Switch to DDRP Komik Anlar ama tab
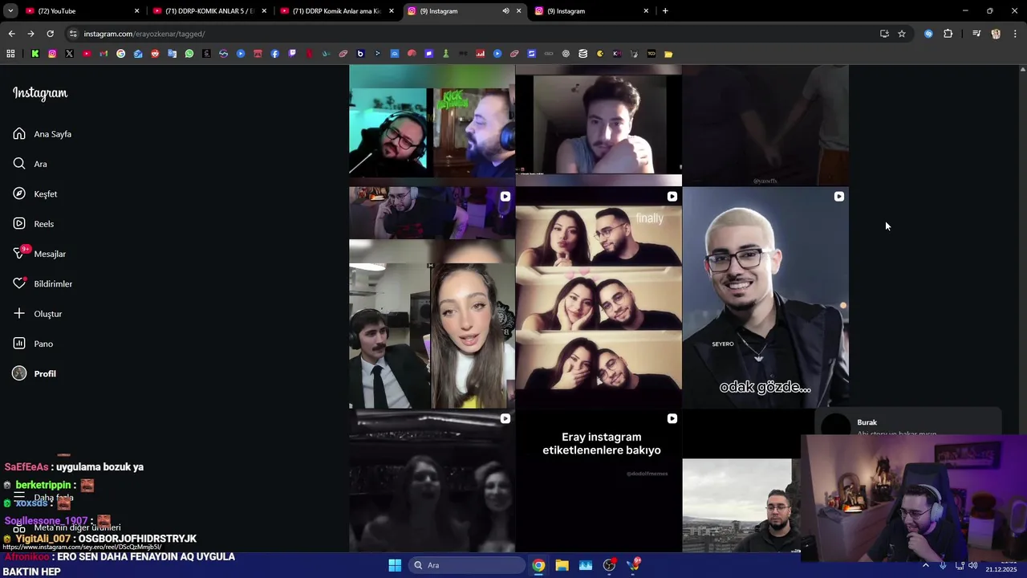1027x578 pixels. pyautogui.click(x=335, y=11)
